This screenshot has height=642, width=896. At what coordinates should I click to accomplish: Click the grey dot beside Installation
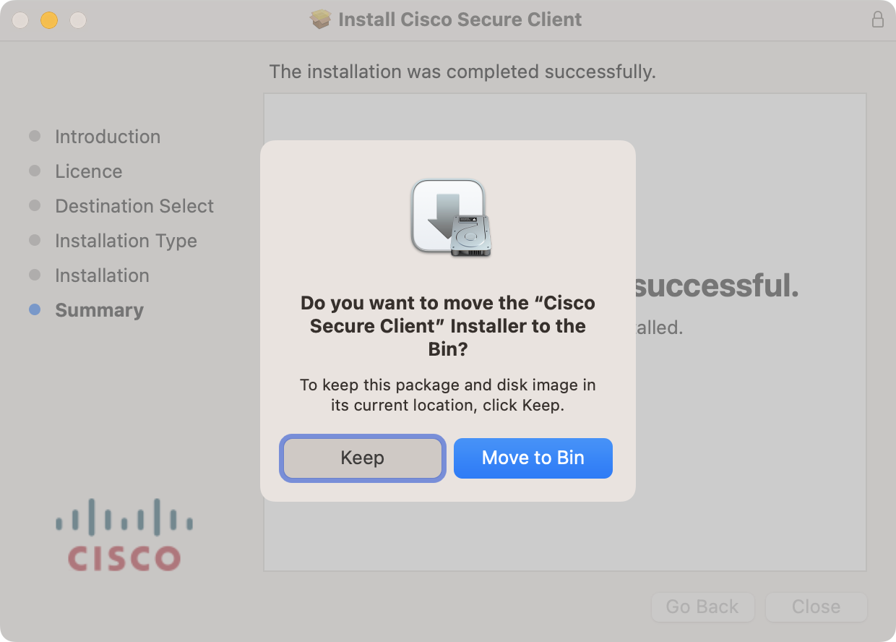[x=35, y=275]
